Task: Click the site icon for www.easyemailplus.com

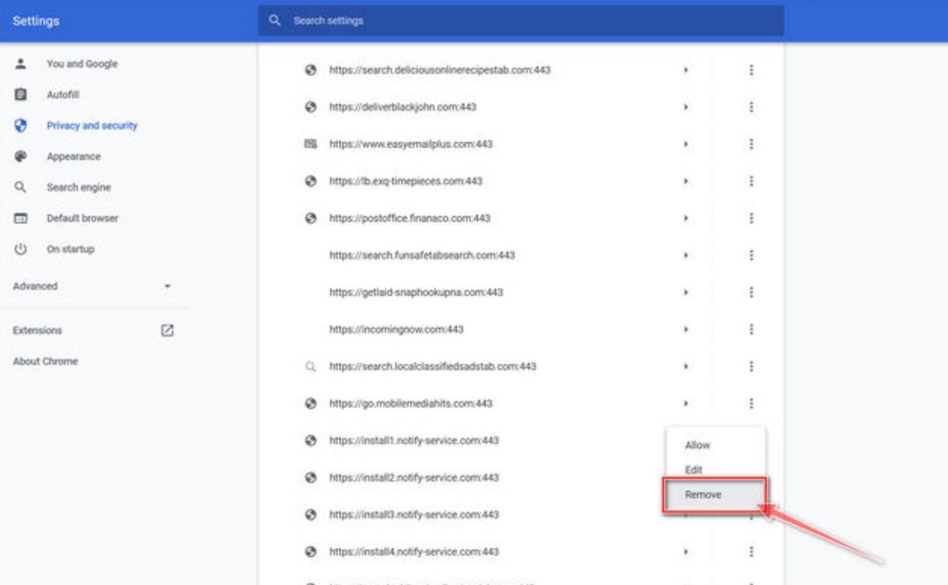Action: click(x=311, y=144)
